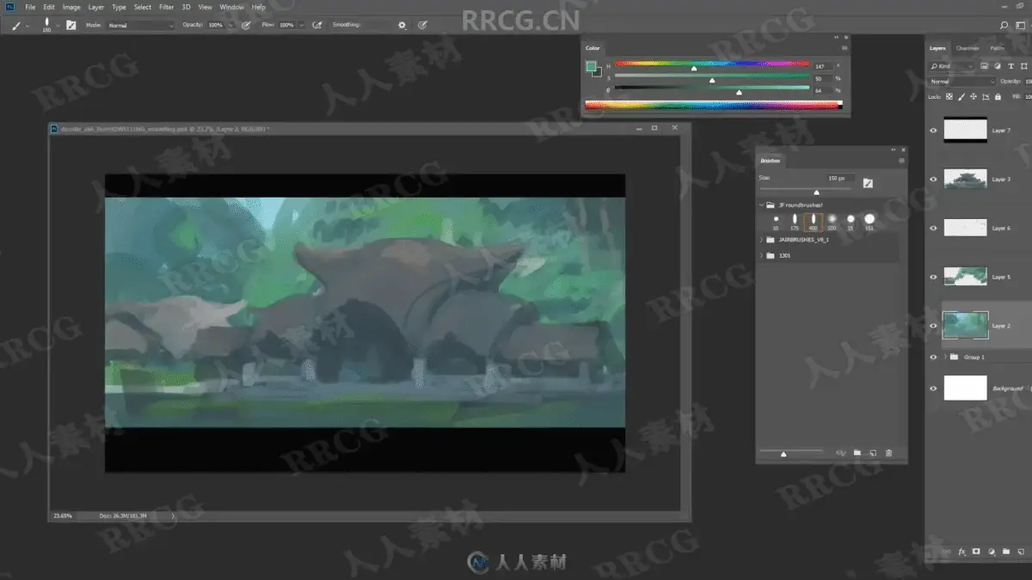Screen dimensions: 1032x580
Task: Open the blending Mode dropdown in options bar
Action: pyautogui.click(x=141, y=25)
